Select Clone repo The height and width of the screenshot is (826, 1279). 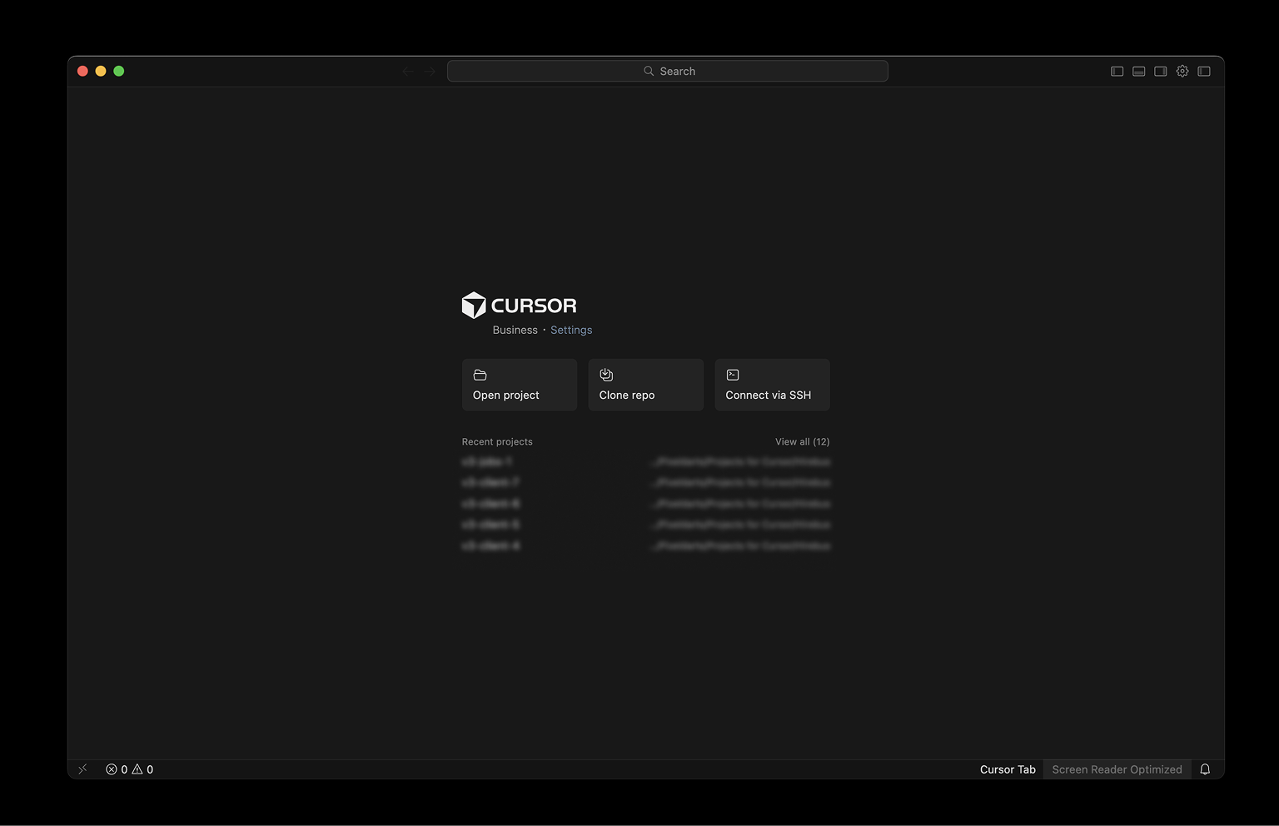pyautogui.click(x=646, y=385)
